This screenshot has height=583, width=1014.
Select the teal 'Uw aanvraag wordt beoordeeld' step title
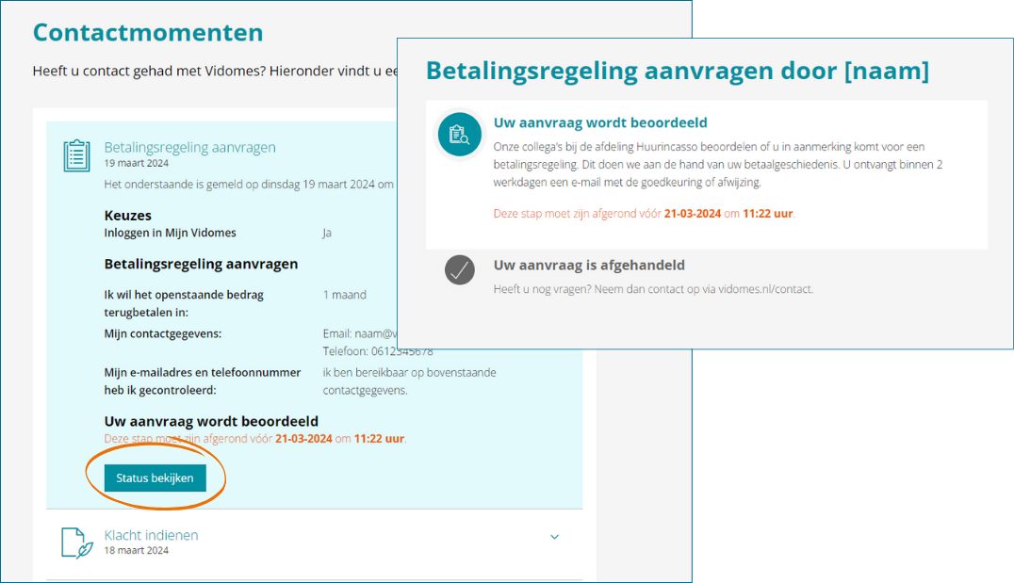click(x=599, y=122)
